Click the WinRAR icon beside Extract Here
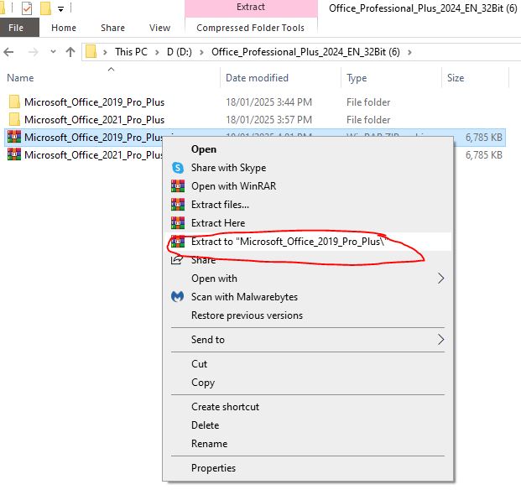This screenshot has width=521, height=495. tap(178, 223)
